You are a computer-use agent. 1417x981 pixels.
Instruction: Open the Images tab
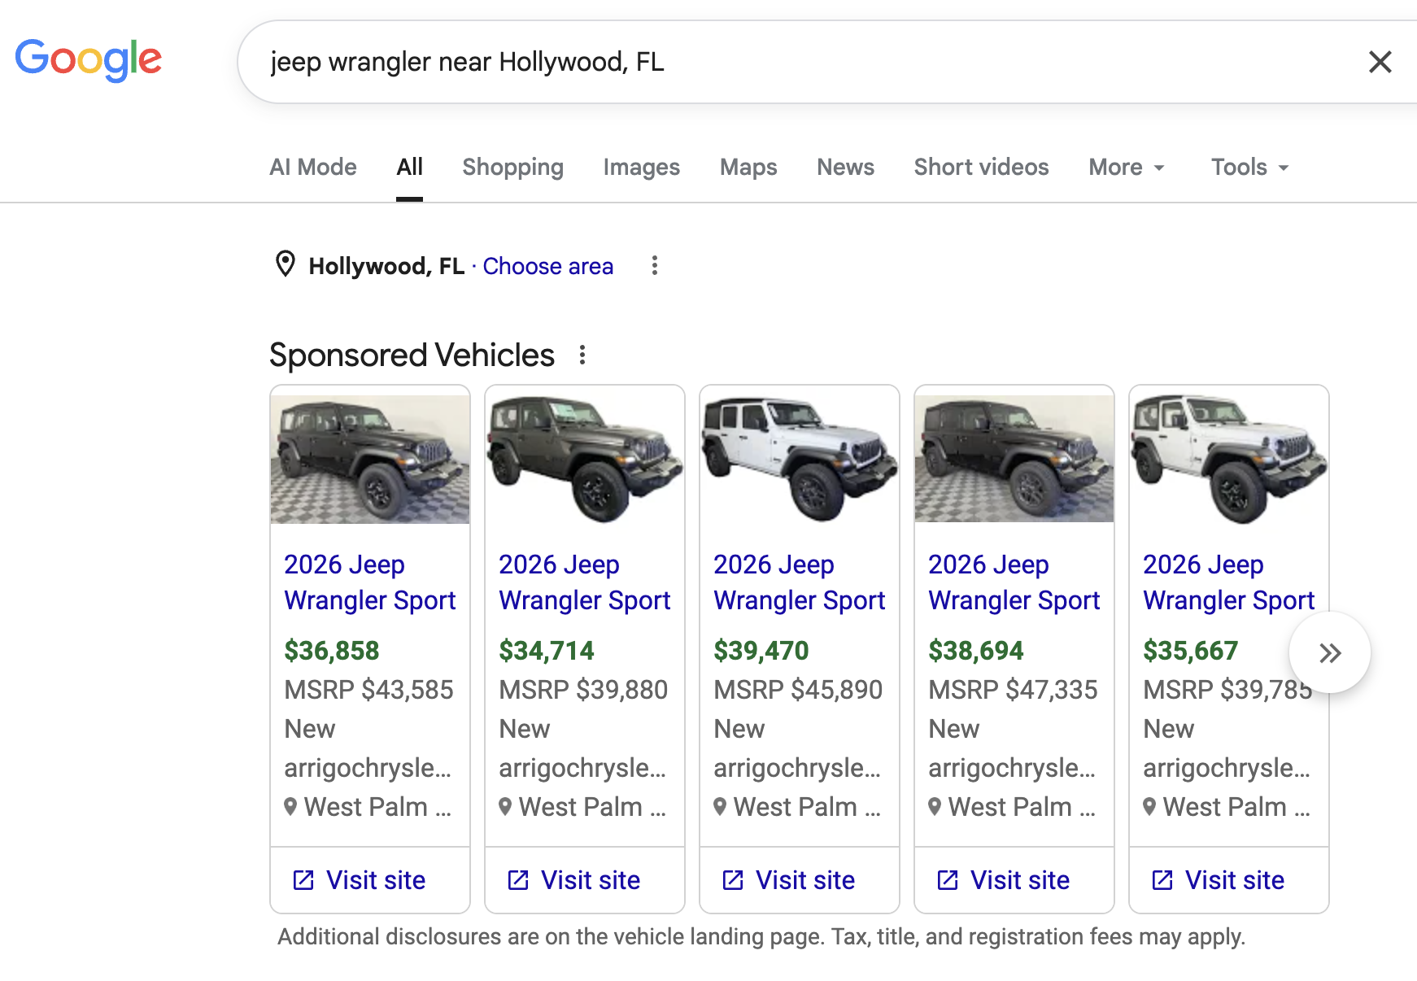pyautogui.click(x=641, y=167)
